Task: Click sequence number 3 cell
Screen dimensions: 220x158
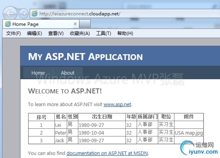Action: coord(41,140)
